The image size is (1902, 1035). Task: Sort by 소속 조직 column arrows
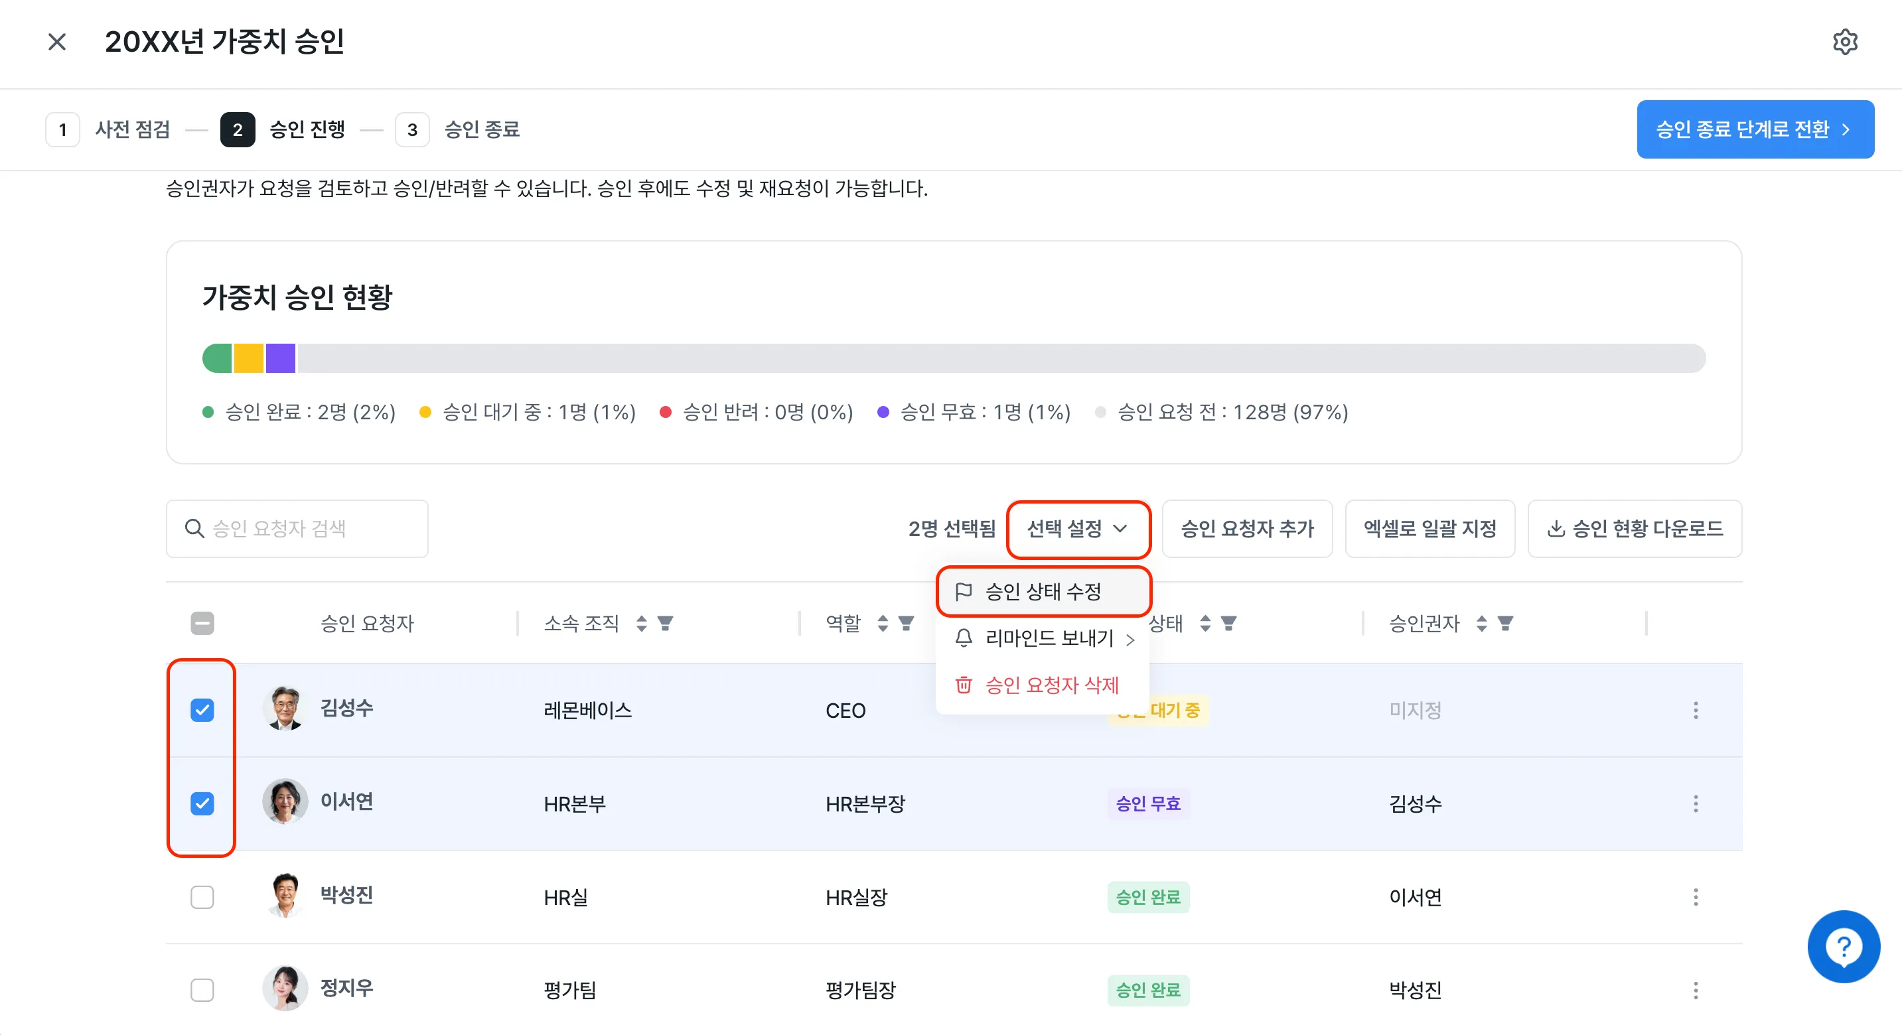point(642,624)
